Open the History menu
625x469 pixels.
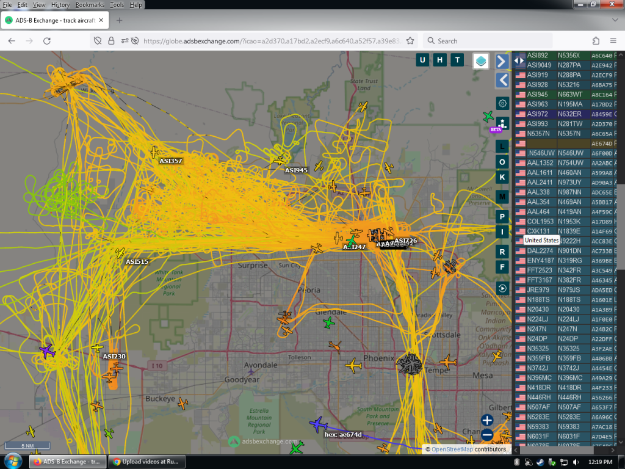click(x=60, y=5)
